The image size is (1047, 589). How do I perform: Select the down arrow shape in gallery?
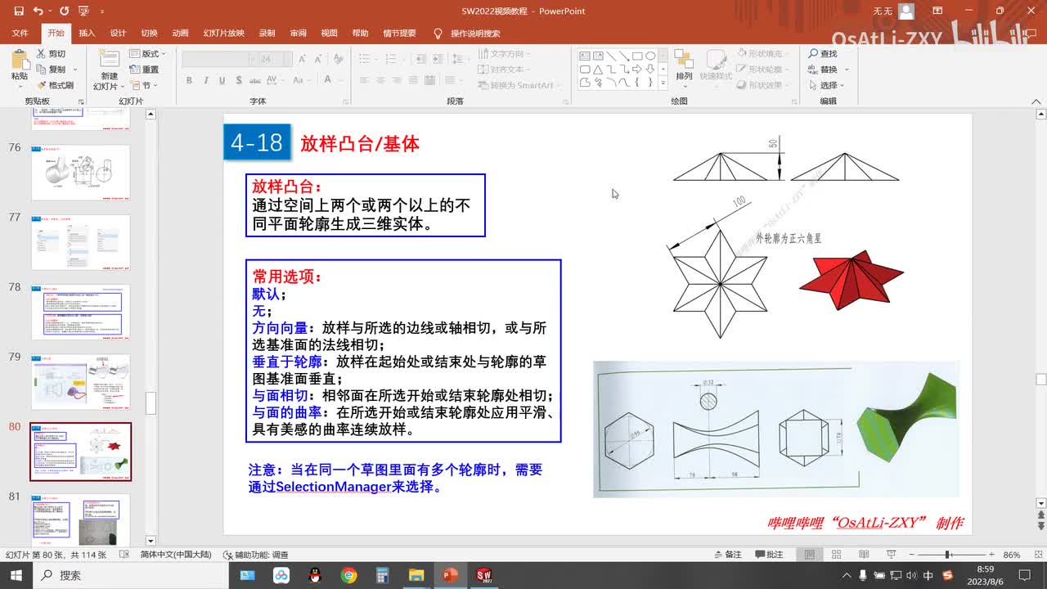(650, 70)
